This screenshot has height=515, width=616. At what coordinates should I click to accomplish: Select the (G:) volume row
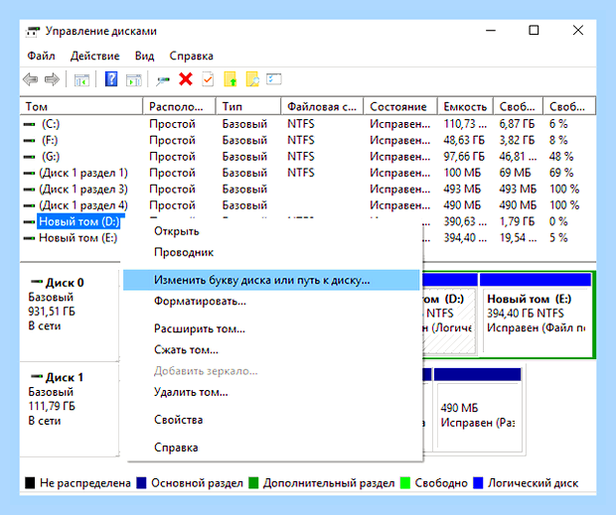[308, 157]
